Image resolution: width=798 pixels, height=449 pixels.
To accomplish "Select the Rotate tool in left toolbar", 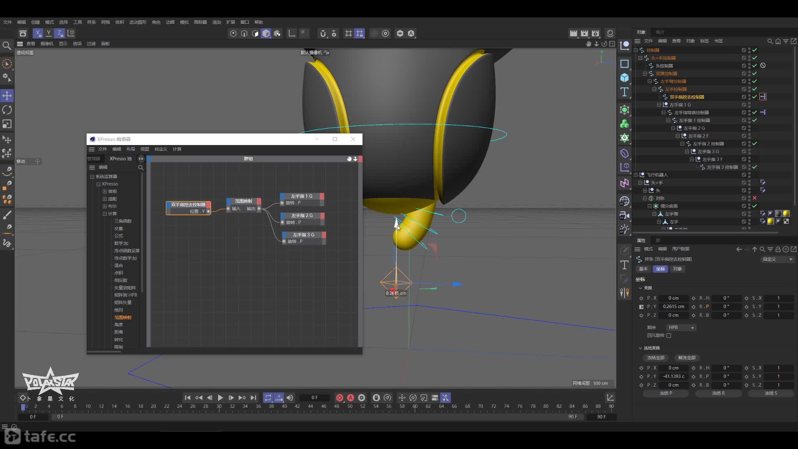I will (7, 110).
